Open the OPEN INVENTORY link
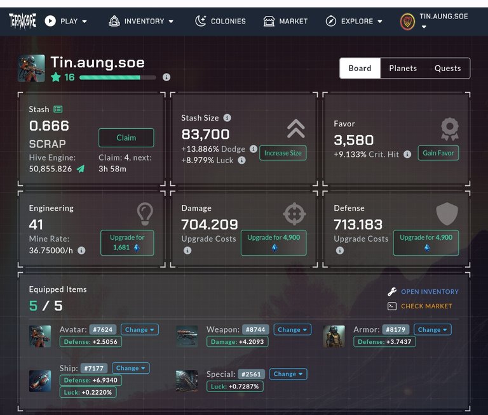 pyautogui.click(x=430, y=292)
